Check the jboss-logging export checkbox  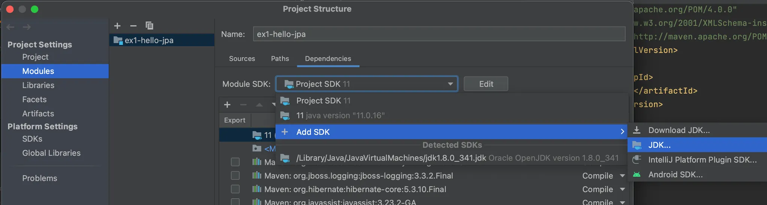235,176
